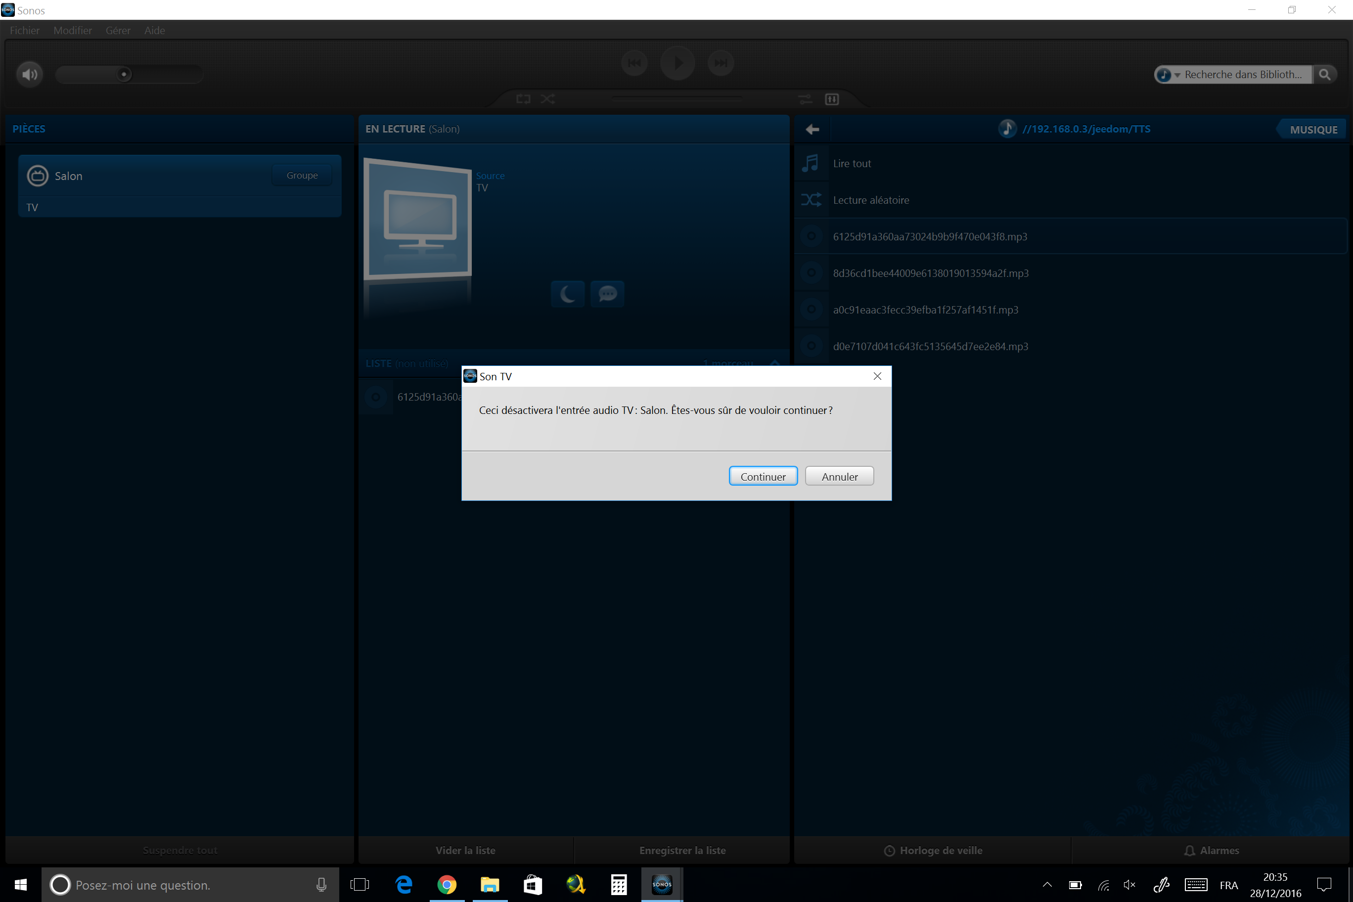Confirm with the Continuer button
Viewport: 1353px width, 902px height.
(763, 476)
